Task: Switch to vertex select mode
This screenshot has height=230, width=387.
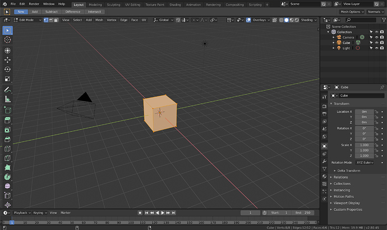Action: [46, 20]
